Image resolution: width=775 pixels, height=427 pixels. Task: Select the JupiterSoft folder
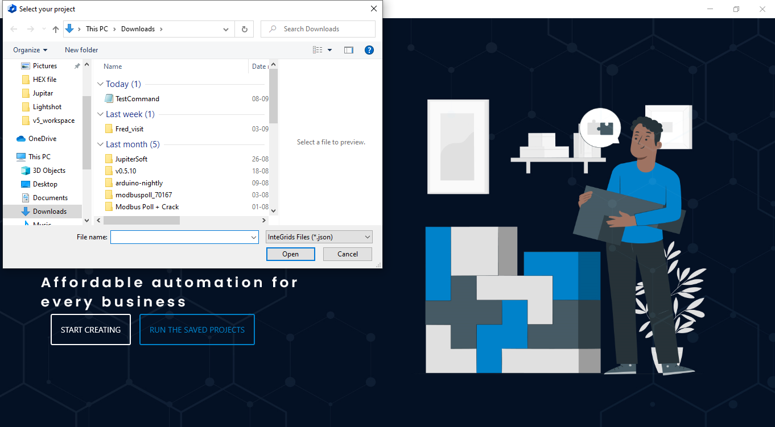pyautogui.click(x=131, y=159)
